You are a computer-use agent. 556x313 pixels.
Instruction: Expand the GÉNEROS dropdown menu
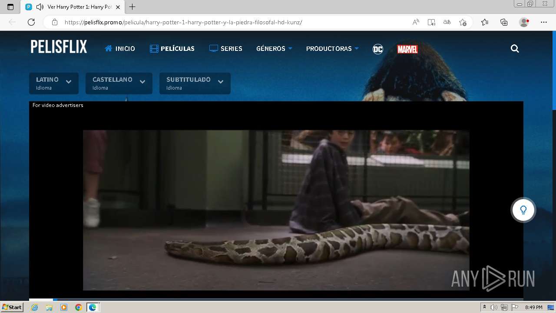pos(274,49)
